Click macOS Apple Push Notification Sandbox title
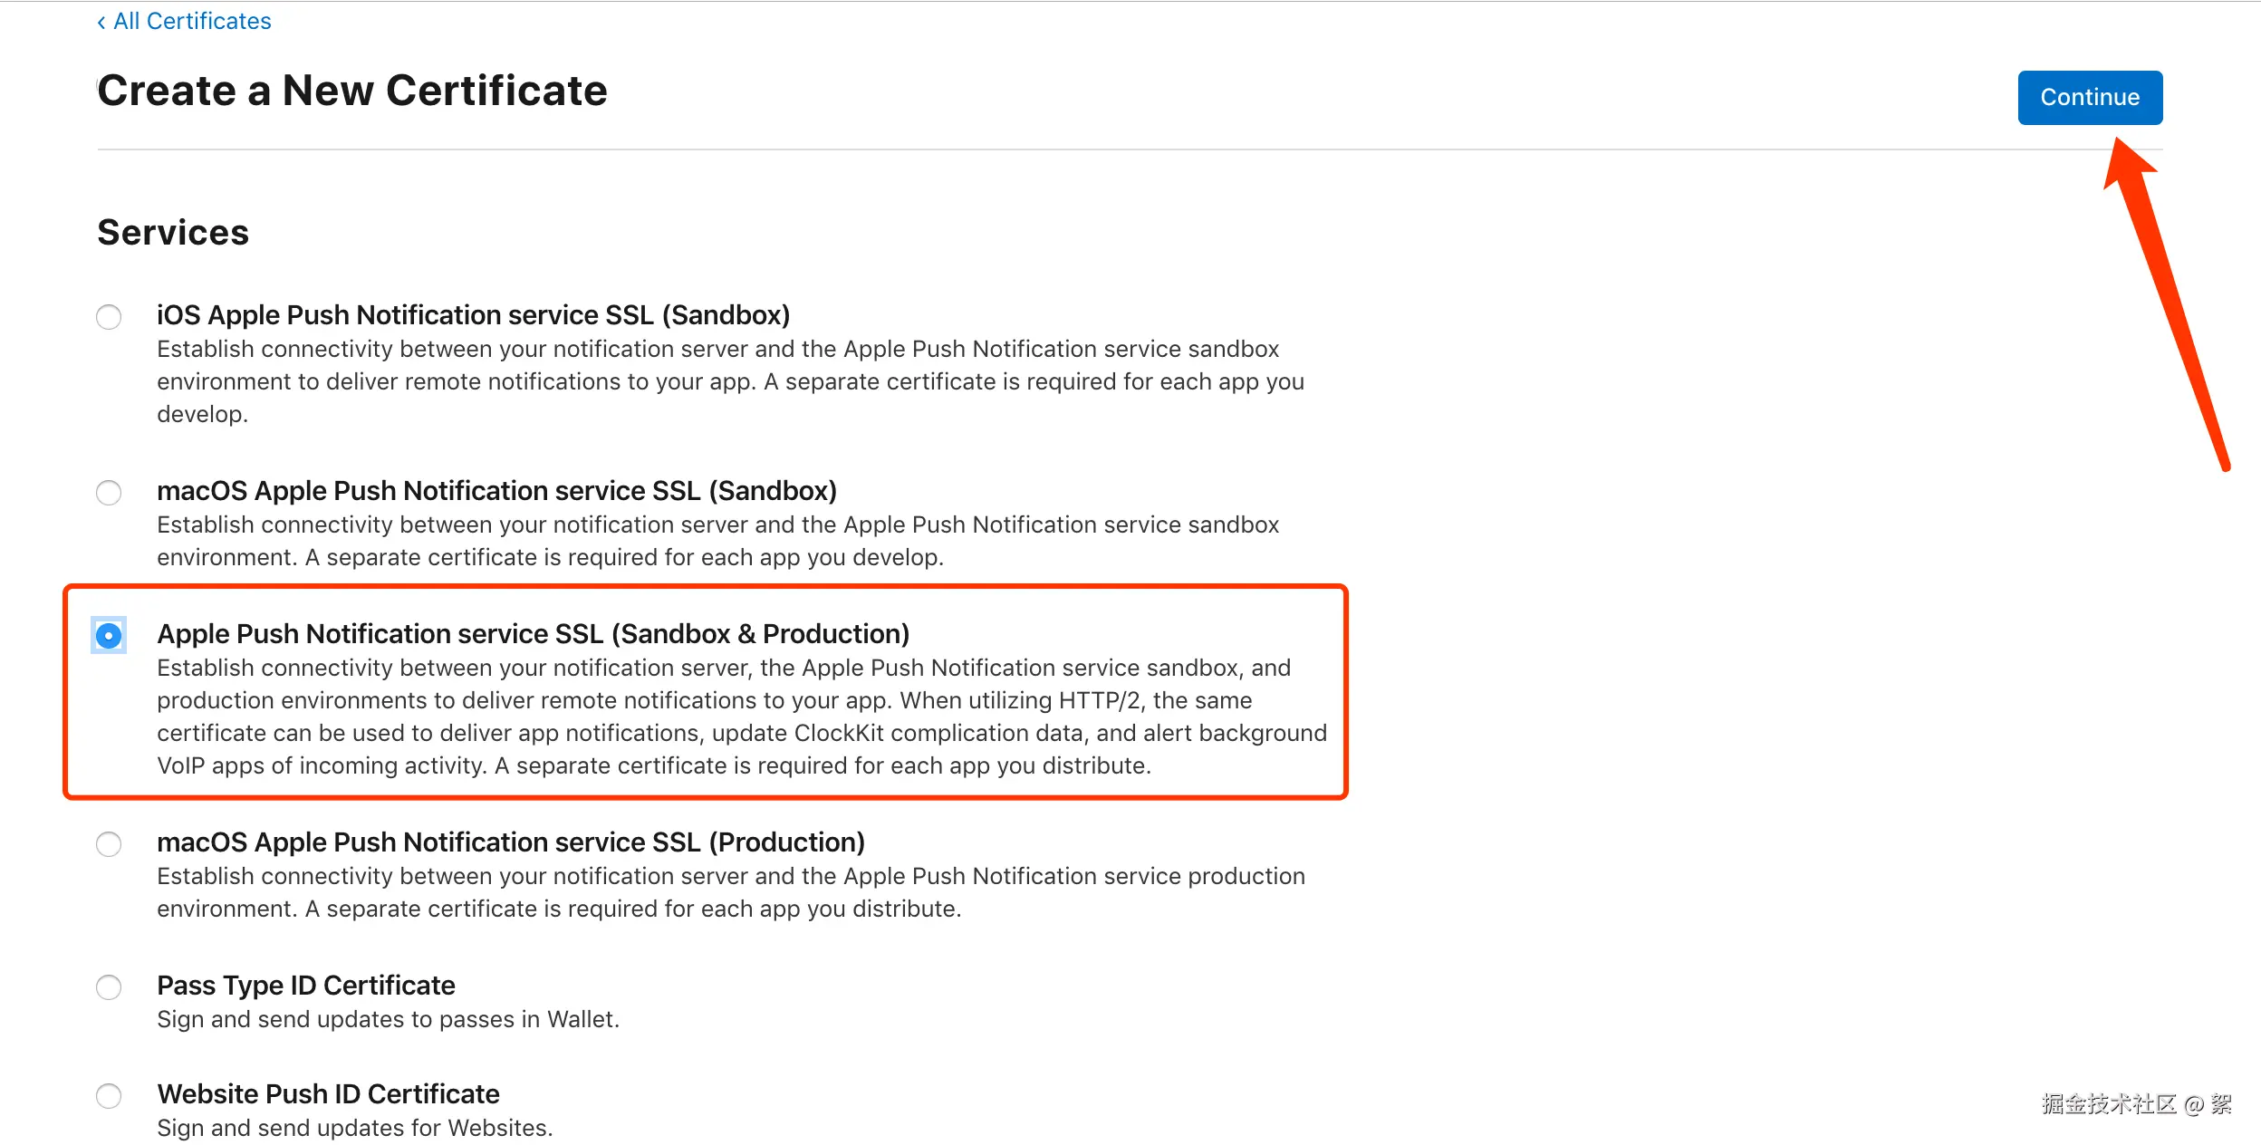 tap(496, 491)
